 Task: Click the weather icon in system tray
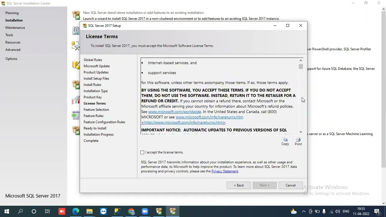[x=293, y=211]
